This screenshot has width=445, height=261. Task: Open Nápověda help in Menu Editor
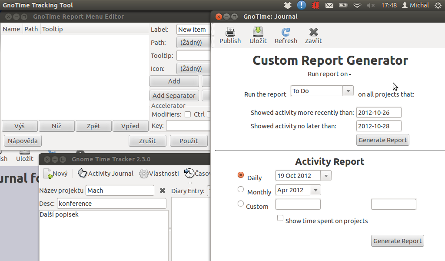[x=23, y=141]
